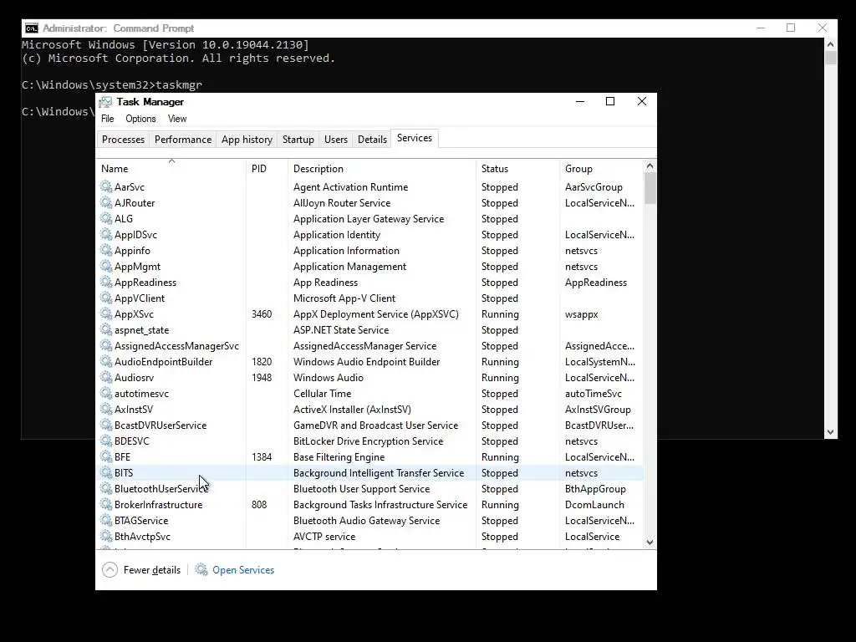This screenshot has width=856, height=642.
Task: Click Command Prompt scrollbar up arrow
Action: coord(830,45)
